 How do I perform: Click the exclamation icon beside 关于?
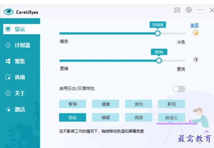click(x=8, y=93)
